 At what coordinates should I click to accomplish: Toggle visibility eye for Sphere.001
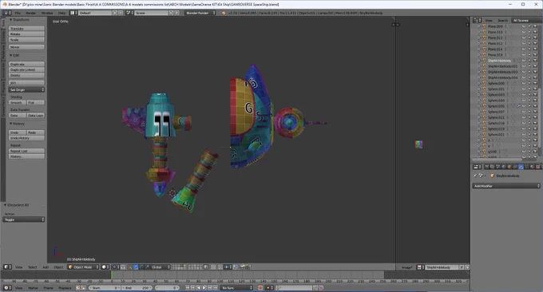[x=524, y=89]
